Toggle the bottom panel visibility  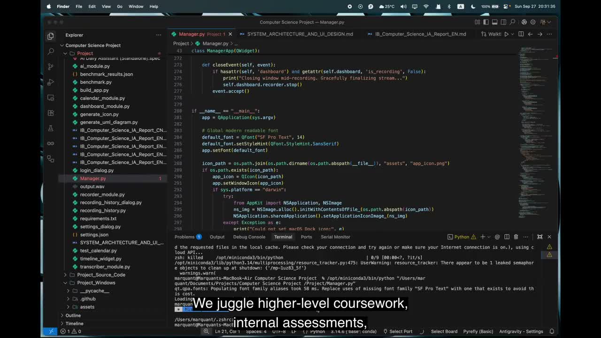(495, 22)
